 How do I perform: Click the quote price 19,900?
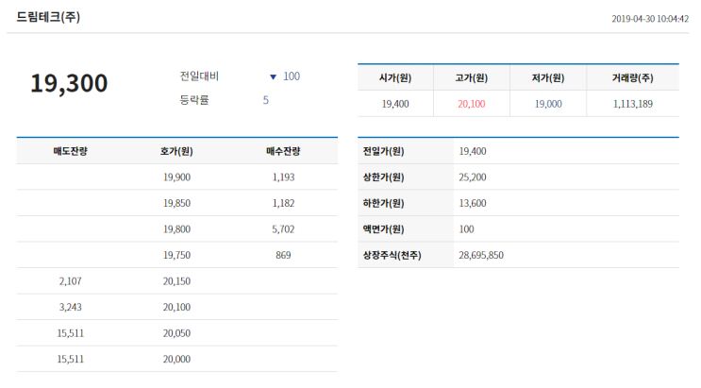[176, 177]
